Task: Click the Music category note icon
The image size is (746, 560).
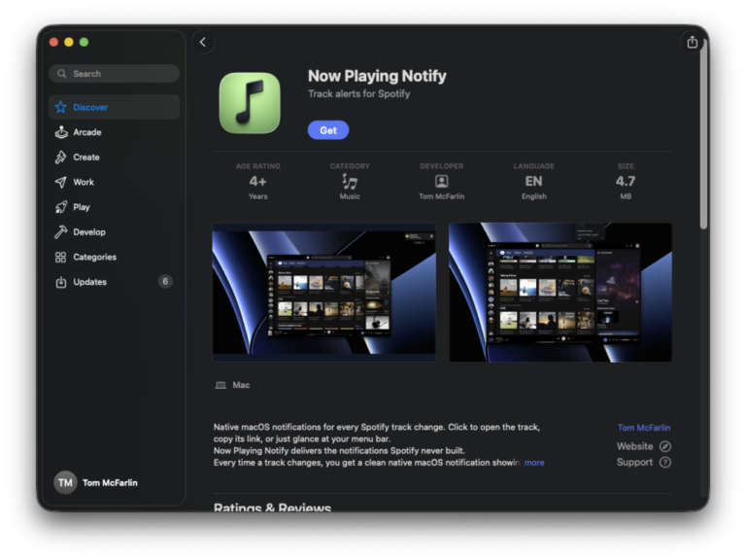Action: [350, 182]
